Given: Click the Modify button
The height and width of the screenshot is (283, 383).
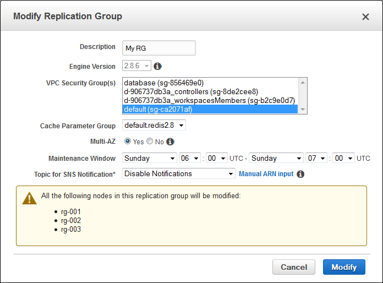Looking at the screenshot, I should click(x=344, y=267).
